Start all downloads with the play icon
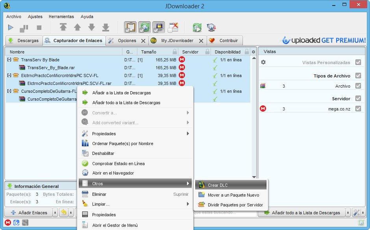370x230 pixels. tap(11, 28)
